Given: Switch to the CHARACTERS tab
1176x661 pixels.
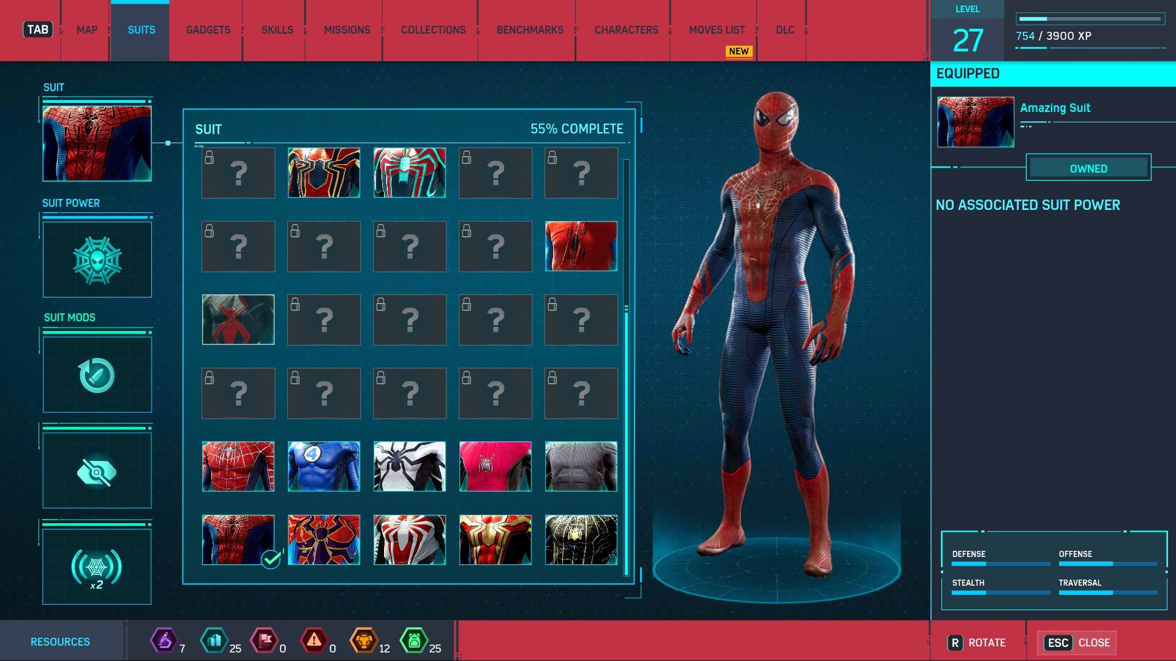Looking at the screenshot, I should [x=626, y=29].
